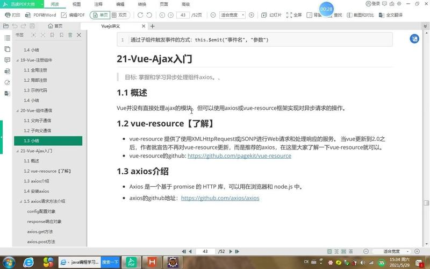Click the page number field in toolbar
Viewport: 430px width, 269px height.
tap(183, 15)
